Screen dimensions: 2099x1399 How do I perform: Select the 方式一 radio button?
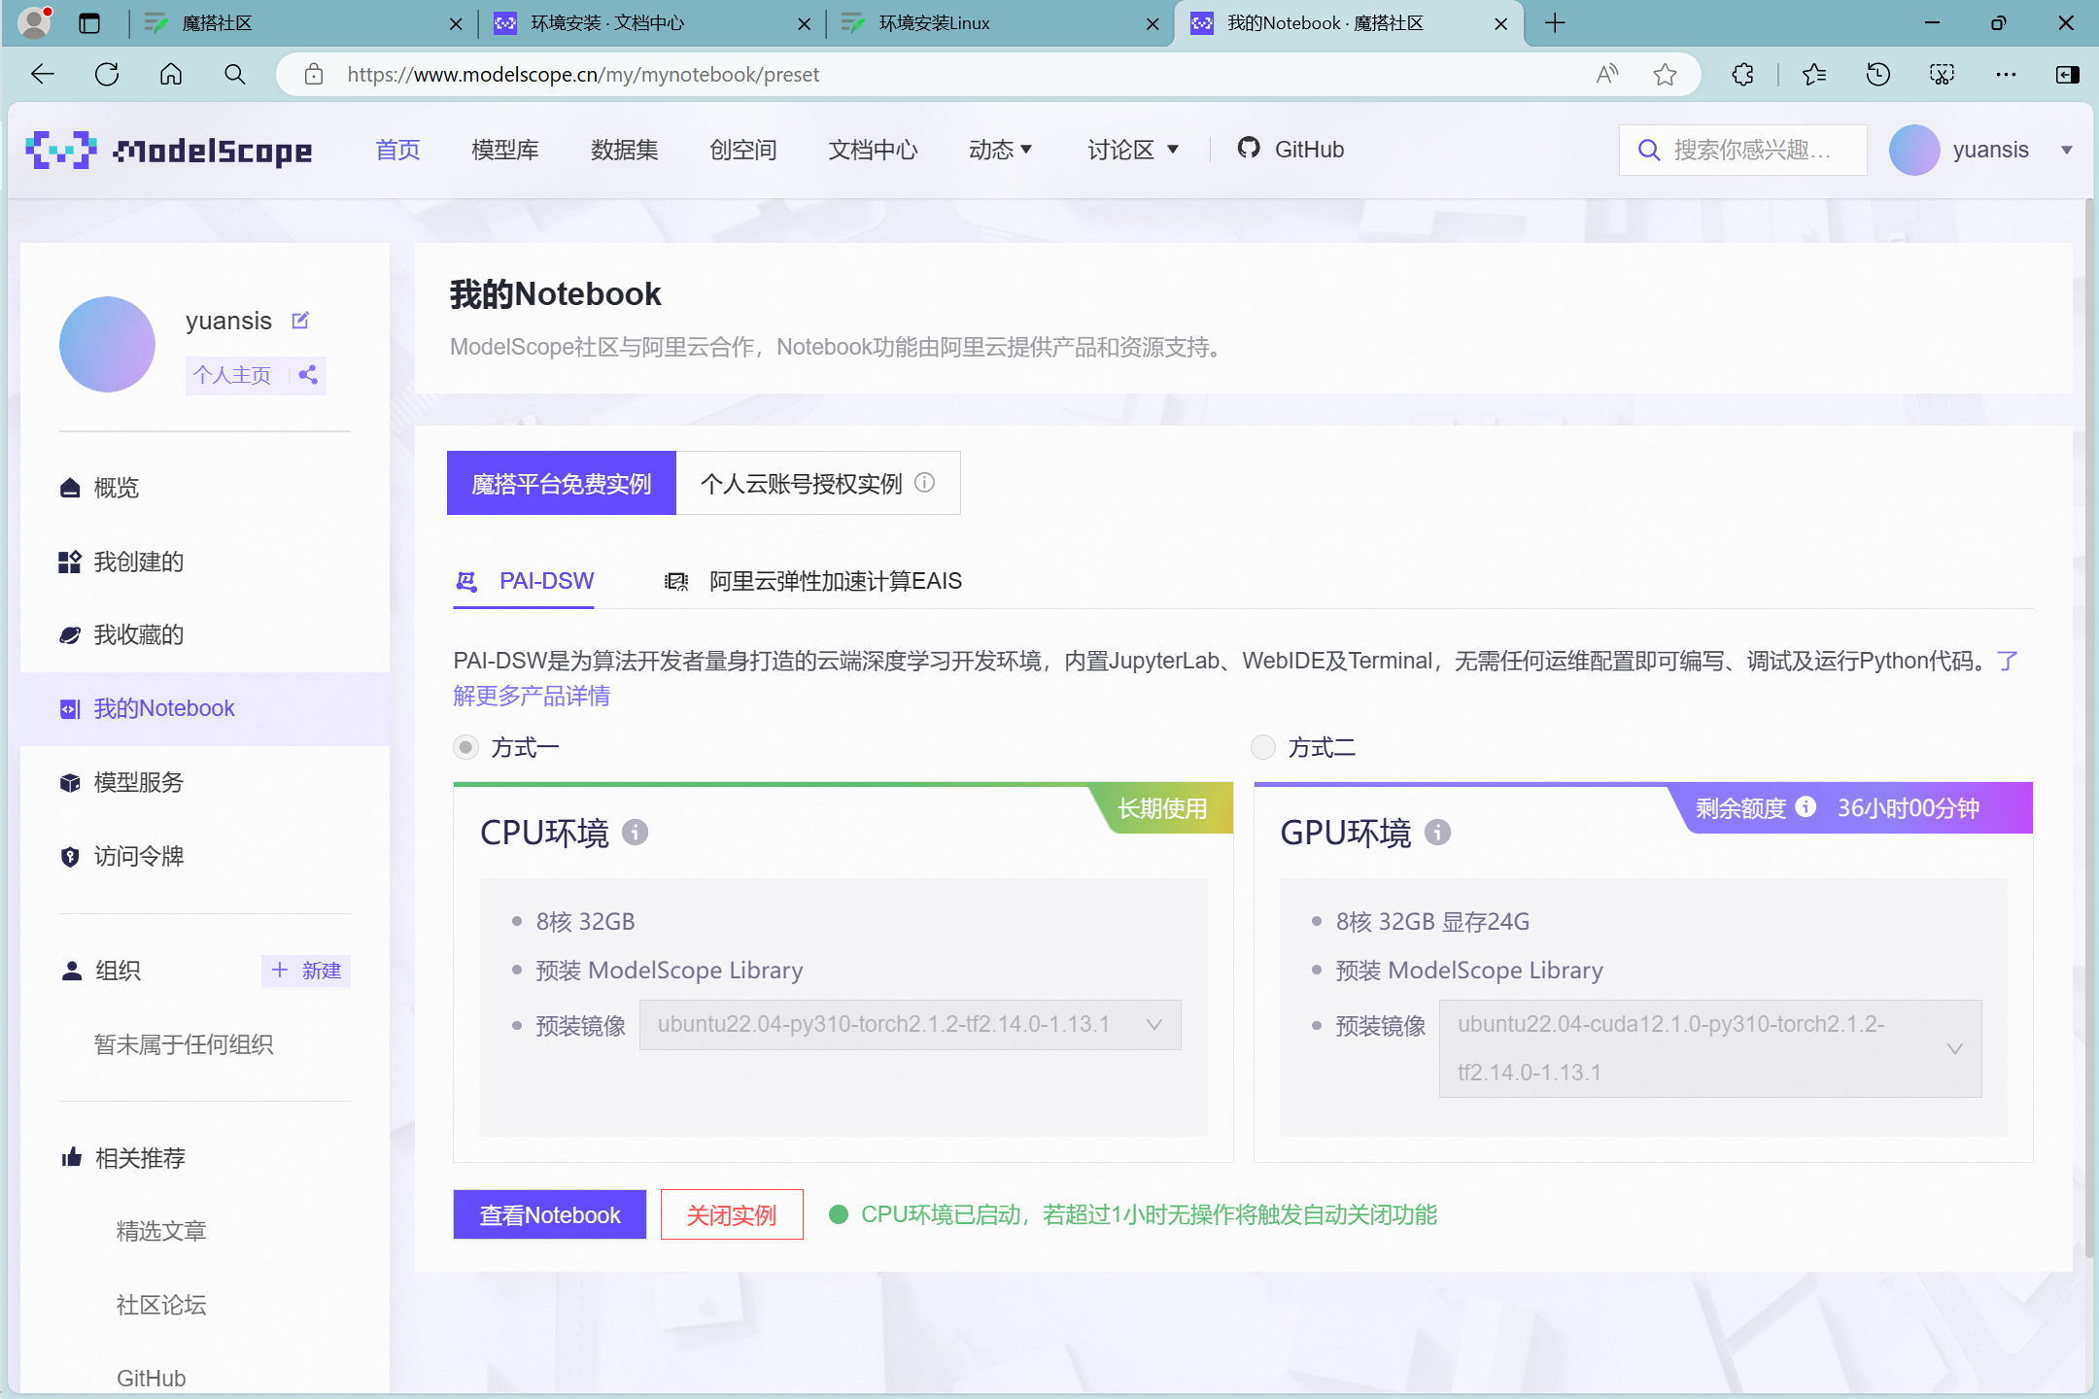tap(466, 747)
